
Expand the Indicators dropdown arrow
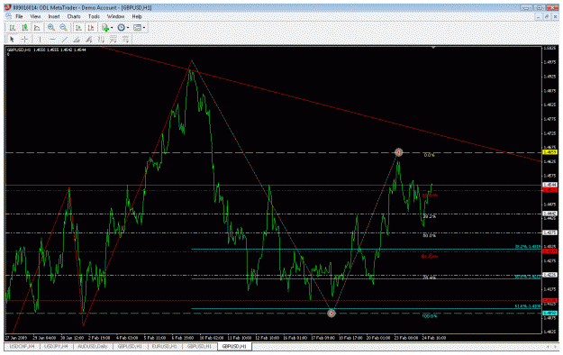pos(112,28)
